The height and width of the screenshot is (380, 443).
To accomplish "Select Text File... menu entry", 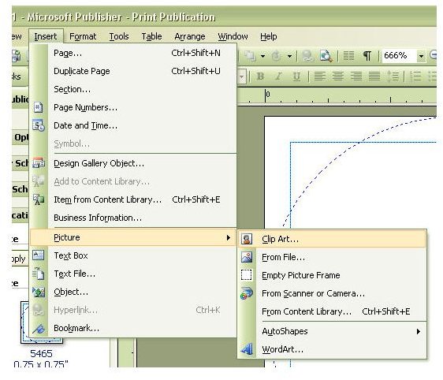I will click(x=132, y=274).
